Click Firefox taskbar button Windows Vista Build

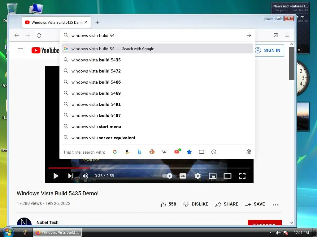tap(57, 232)
